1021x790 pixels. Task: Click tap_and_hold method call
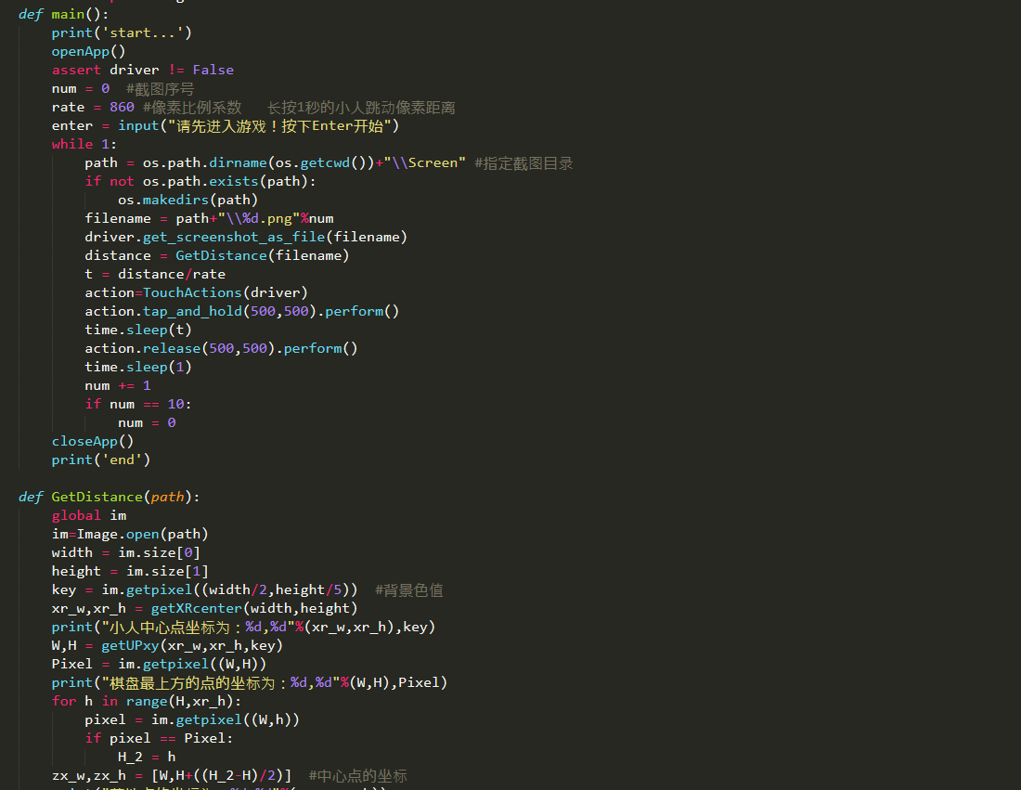pyautogui.click(x=192, y=311)
